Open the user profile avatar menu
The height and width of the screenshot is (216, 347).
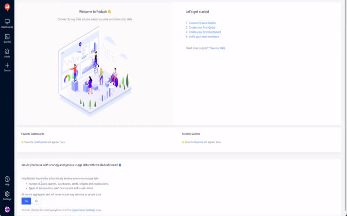[x=7, y=210]
